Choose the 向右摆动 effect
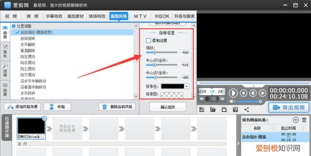311x156 pixels. coord(28,63)
